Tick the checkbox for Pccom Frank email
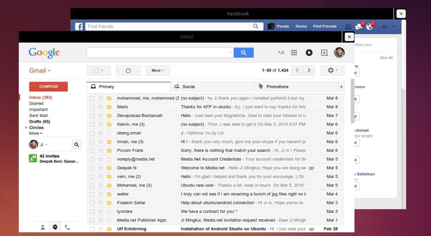 point(92,151)
